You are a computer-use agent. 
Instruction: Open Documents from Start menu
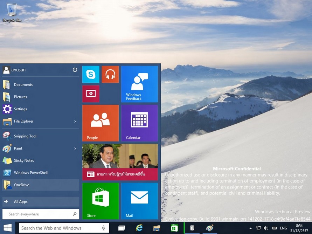point(41,85)
